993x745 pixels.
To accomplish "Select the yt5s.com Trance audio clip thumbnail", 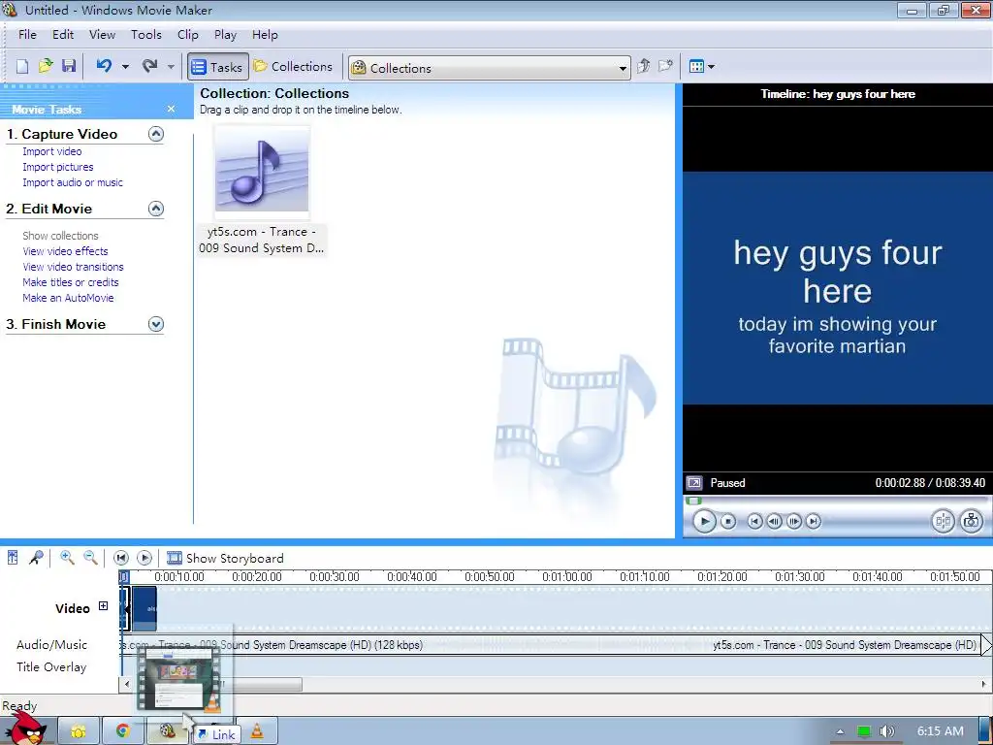I will [262, 171].
